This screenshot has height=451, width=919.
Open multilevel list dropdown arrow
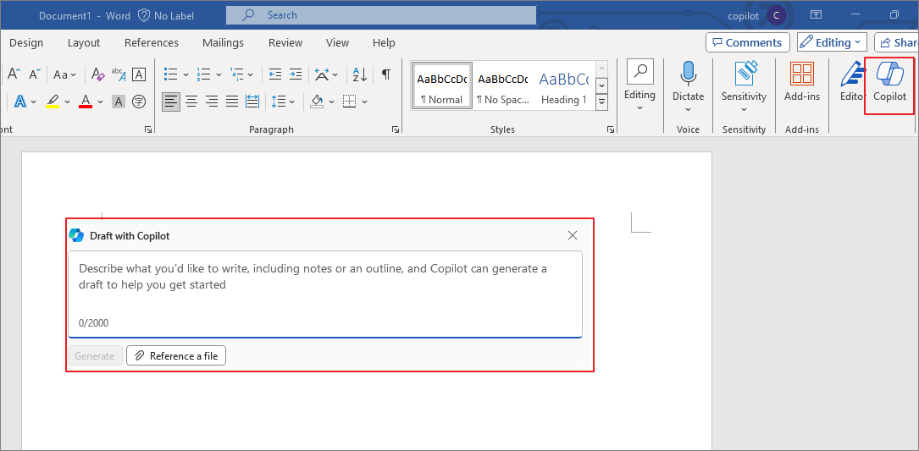[x=250, y=74]
